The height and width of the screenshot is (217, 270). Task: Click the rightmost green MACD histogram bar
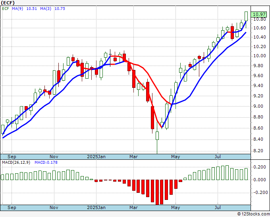point(246,174)
